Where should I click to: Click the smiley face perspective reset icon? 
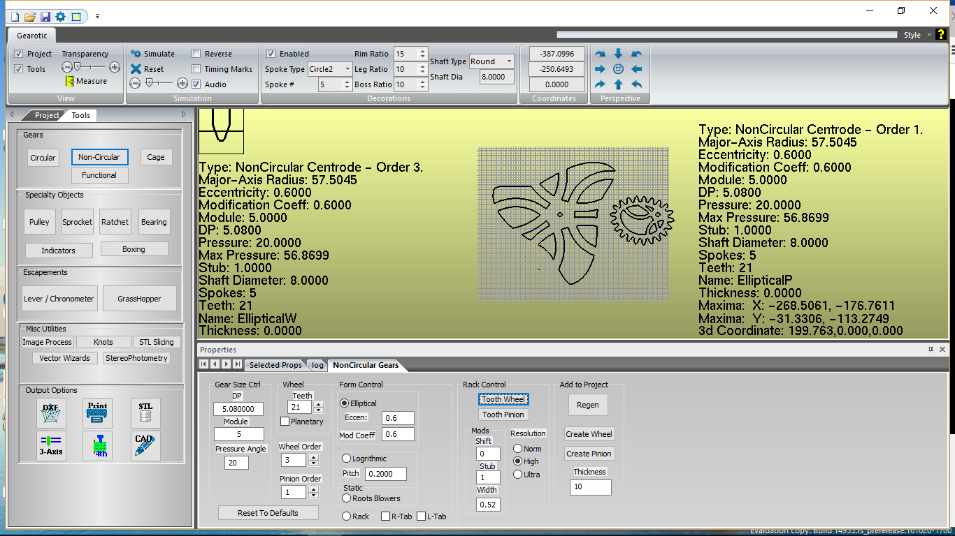click(x=618, y=69)
